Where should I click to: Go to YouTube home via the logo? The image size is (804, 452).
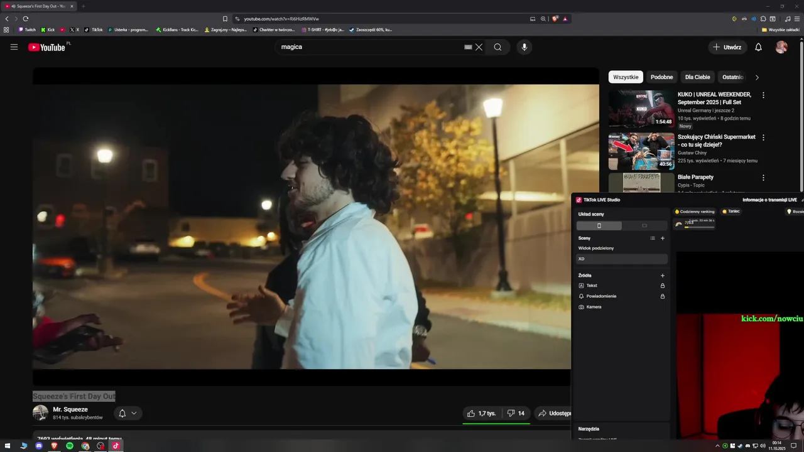pos(46,47)
